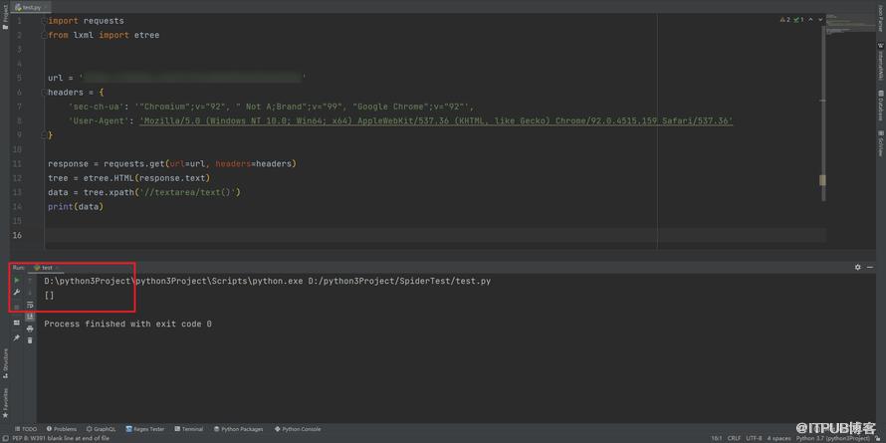Rerun the test script with the green play icon

(x=17, y=281)
